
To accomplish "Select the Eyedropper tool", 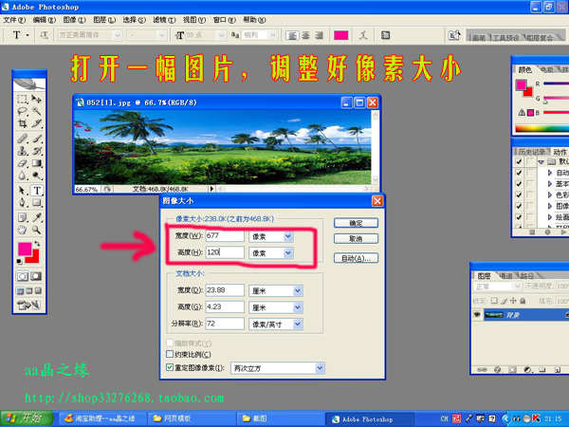I will coord(36,217).
